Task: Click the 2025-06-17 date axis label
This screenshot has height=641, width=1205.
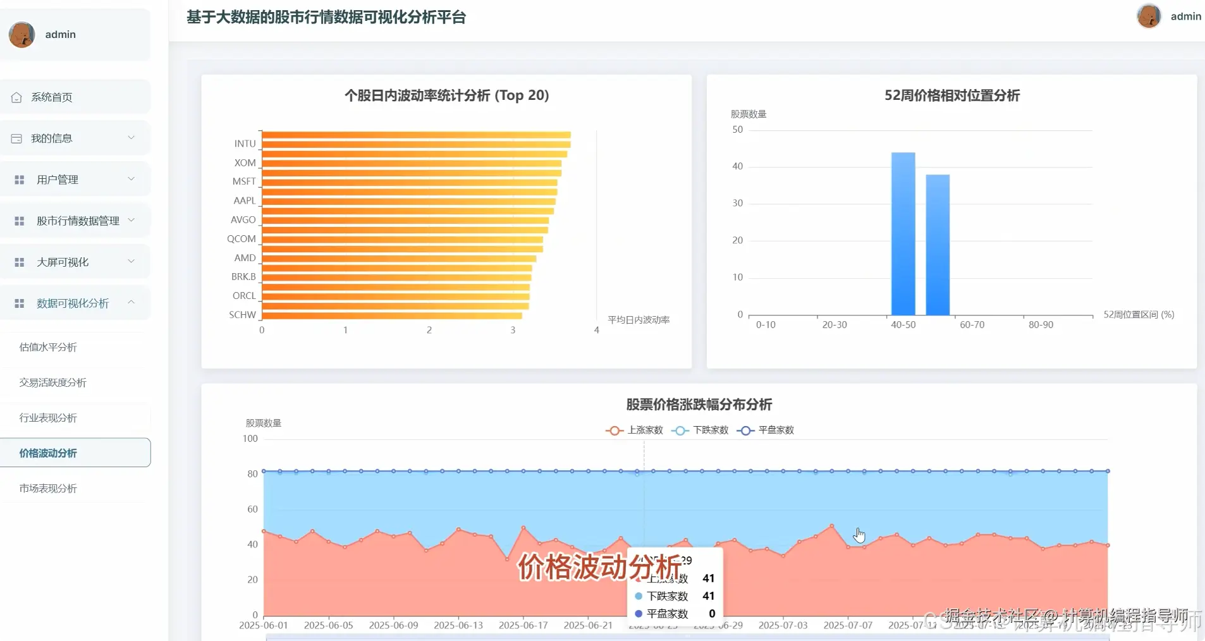Action: click(x=523, y=625)
